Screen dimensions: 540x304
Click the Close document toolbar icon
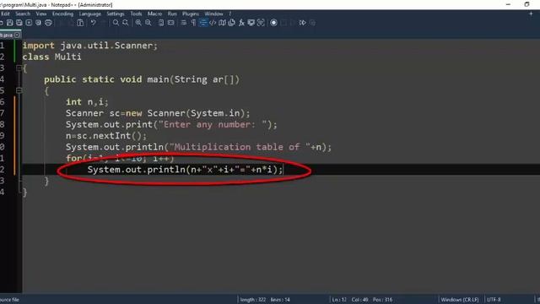coord(29,23)
